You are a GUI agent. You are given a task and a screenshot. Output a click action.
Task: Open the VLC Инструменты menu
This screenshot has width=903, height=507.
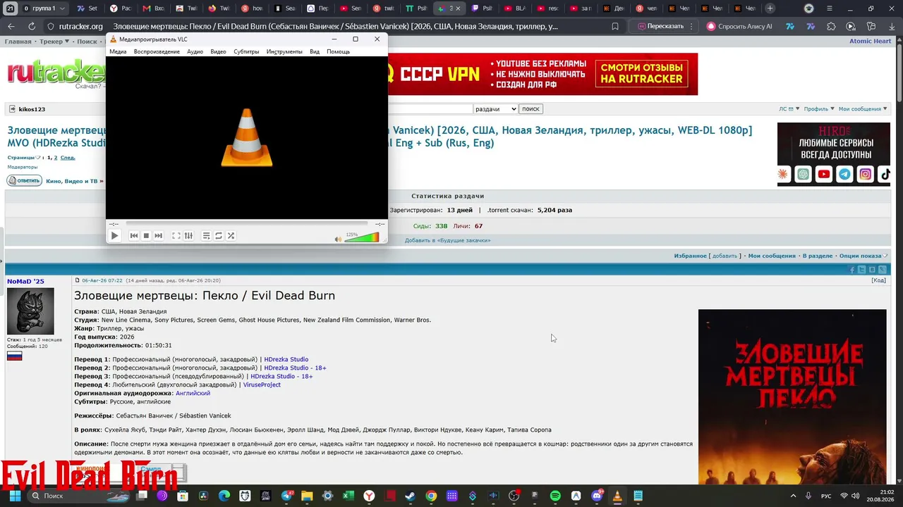click(284, 51)
